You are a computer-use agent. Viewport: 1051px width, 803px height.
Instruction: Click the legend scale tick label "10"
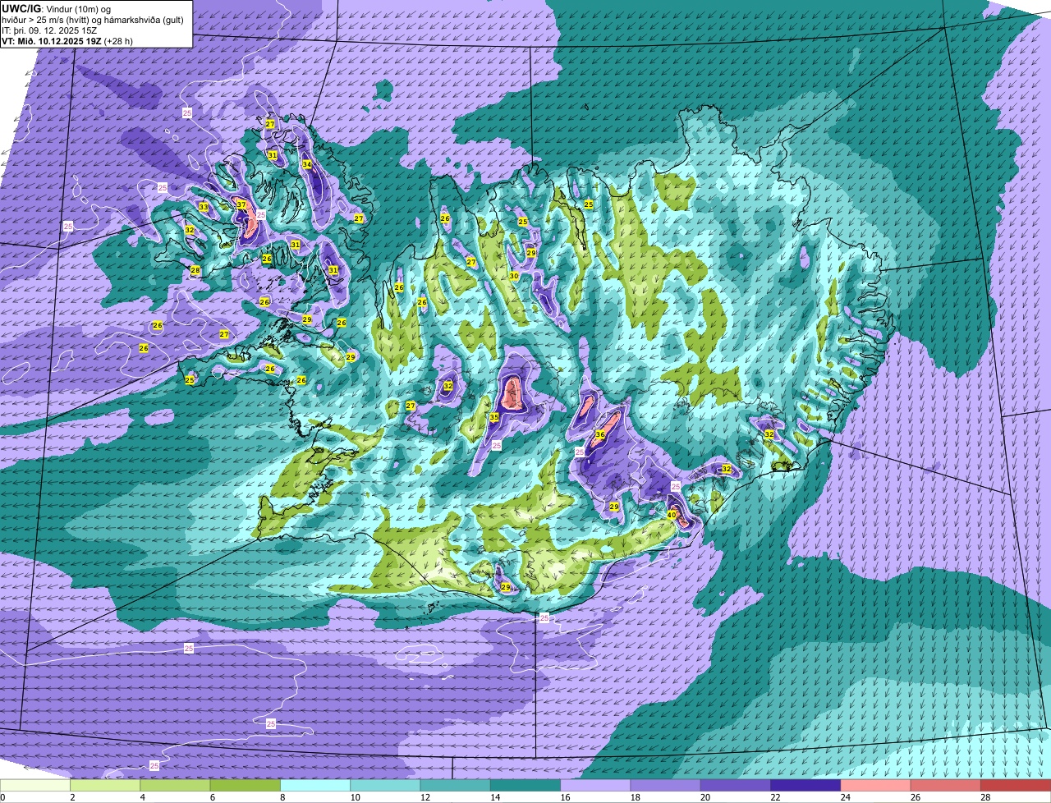354,797
